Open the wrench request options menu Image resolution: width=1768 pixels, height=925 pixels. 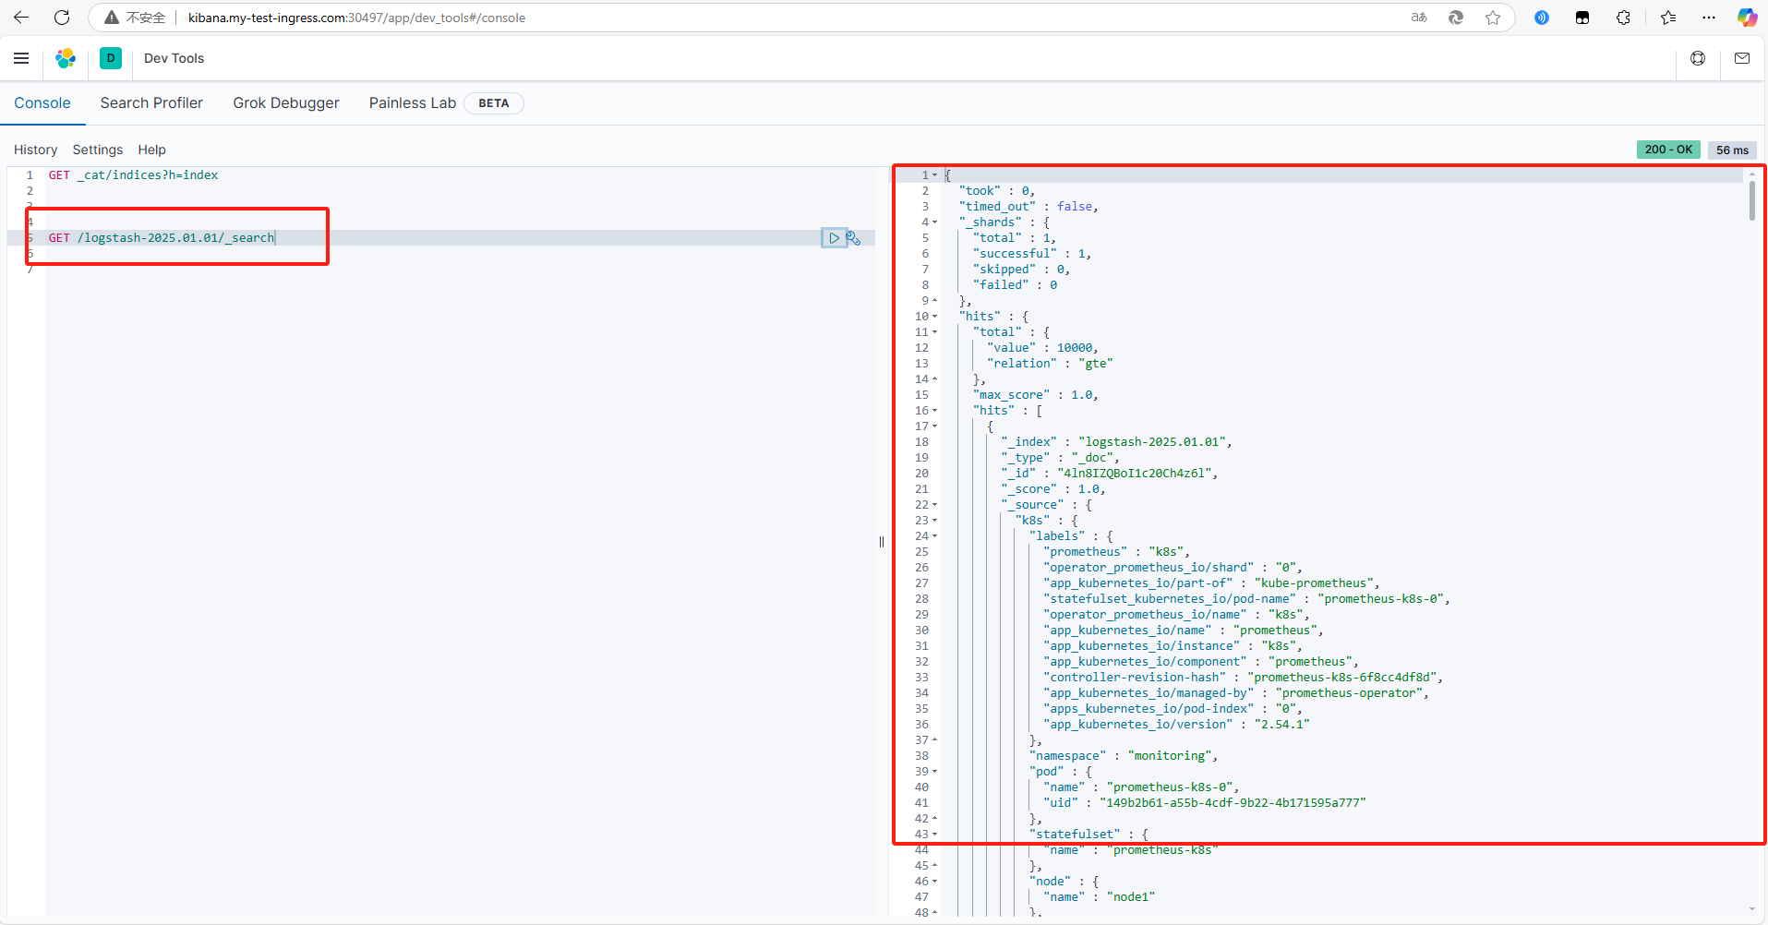point(854,238)
